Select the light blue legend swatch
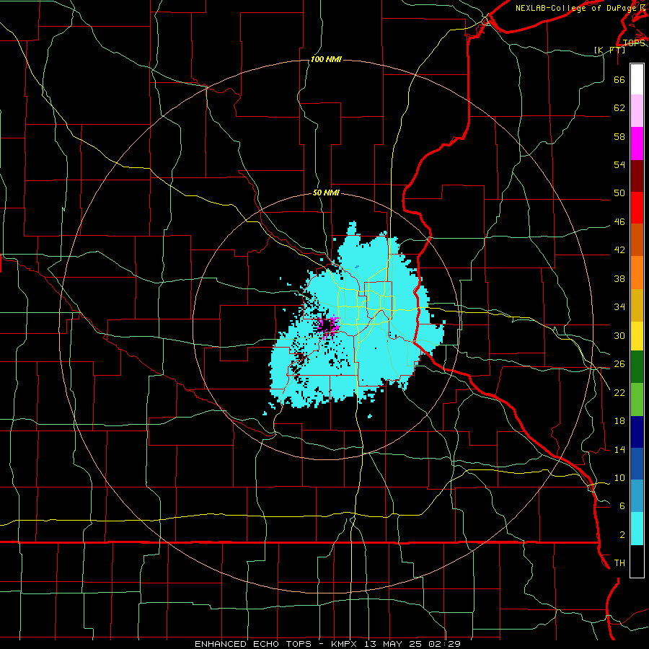 637,496
